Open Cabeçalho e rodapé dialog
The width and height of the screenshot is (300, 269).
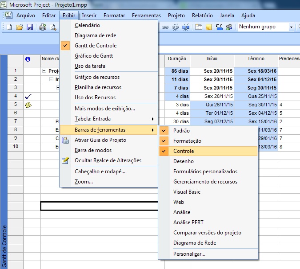[x=109, y=172]
